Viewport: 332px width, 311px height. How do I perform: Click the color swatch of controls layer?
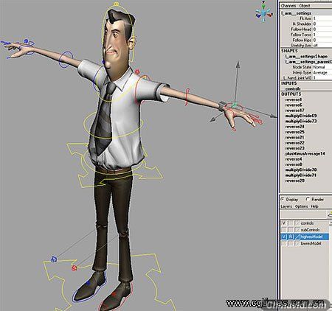point(297,223)
